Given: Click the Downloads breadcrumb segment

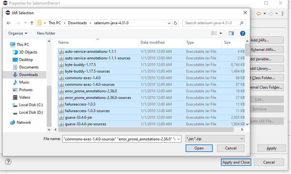Looking at the screenshot, I should (77, 23).
